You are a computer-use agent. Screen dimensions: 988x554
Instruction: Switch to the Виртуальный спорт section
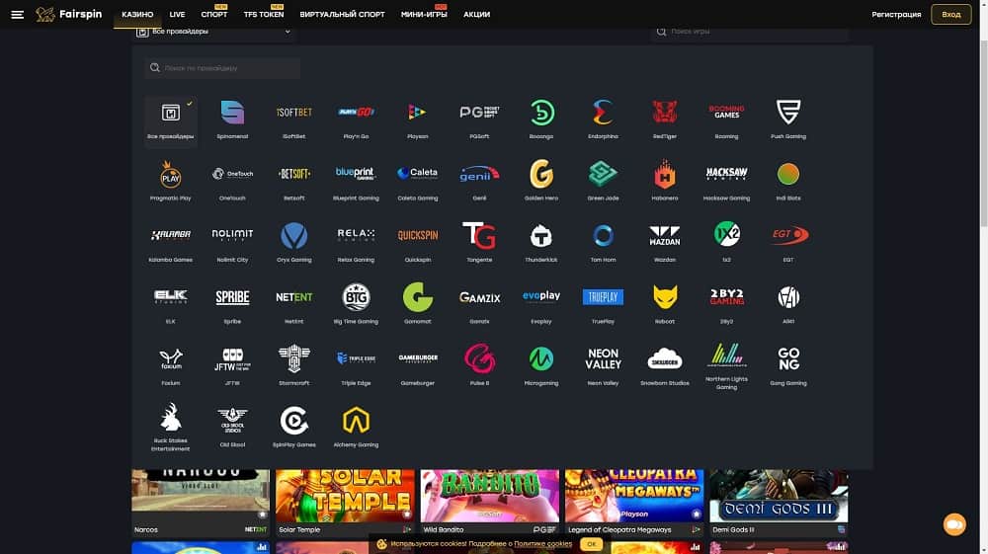click(342, 15)
